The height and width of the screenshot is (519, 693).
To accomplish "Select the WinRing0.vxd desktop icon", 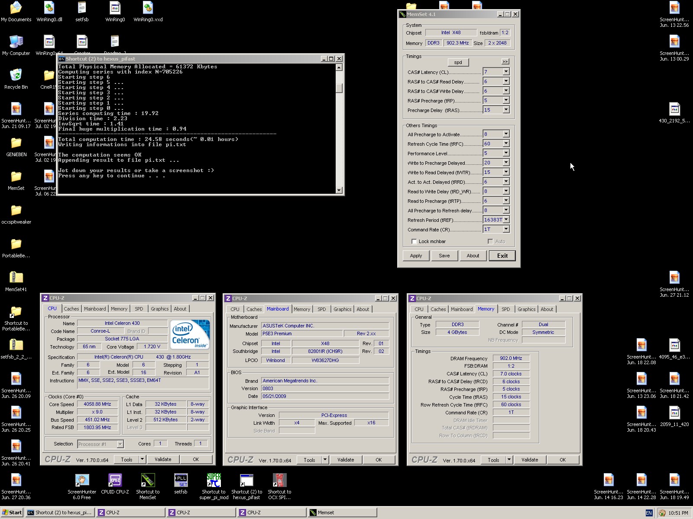I will pyautogui.click(x=148, y=12).
